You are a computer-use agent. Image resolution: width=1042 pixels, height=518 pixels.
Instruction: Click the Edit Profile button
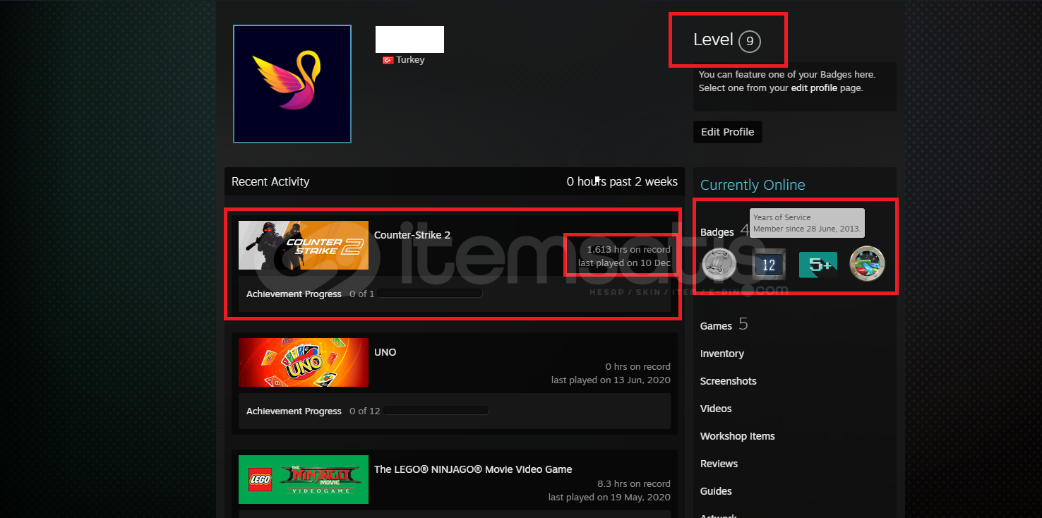pyautogui.click(x=728, y=132)
